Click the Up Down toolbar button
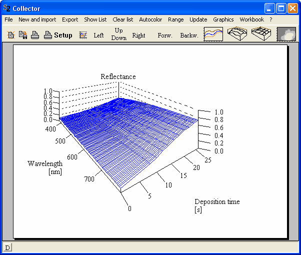The image size is (301, 255). [119, 34]
